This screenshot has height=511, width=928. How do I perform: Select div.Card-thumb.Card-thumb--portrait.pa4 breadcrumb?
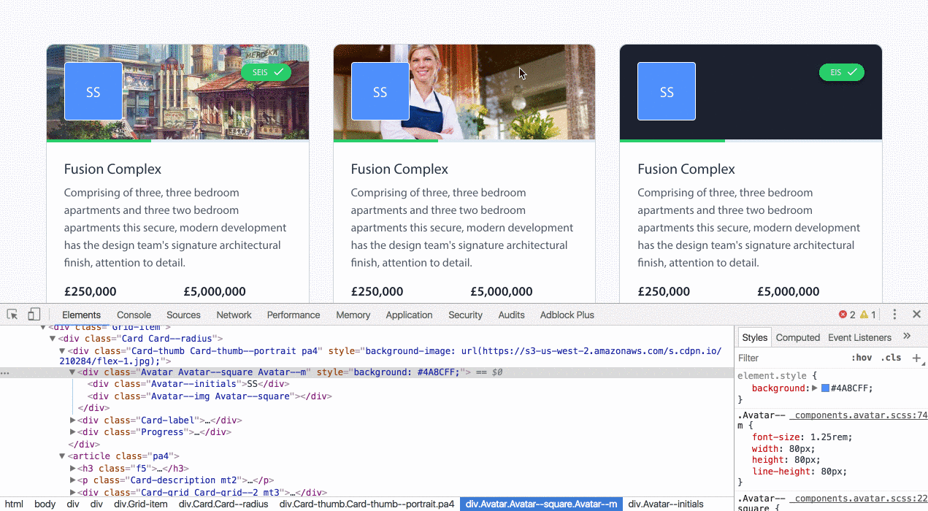(x=367, y=504)
